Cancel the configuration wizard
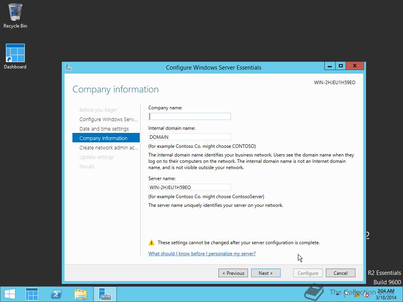Viewport: 403px width, 302px height. (340, 273)
